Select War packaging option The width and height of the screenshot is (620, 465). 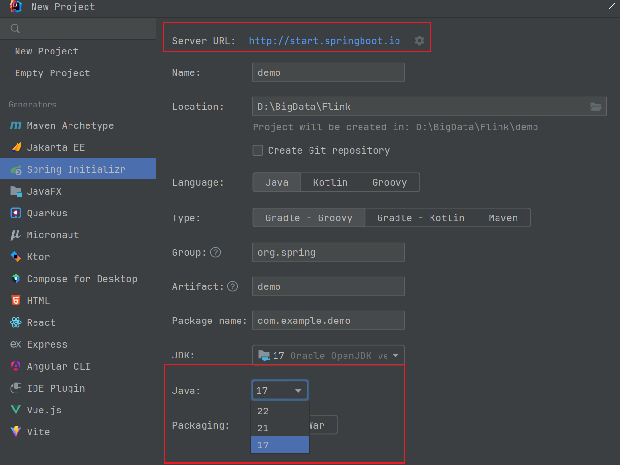coord(323,425)
